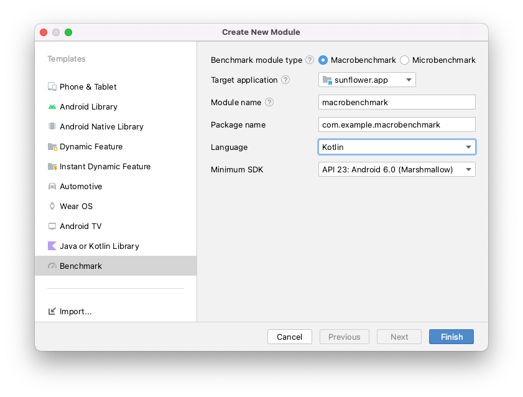This screenshot has width=523, height=397.
Task: Open the Language Kotlin dropdown
Action: (x=397, y=147)
